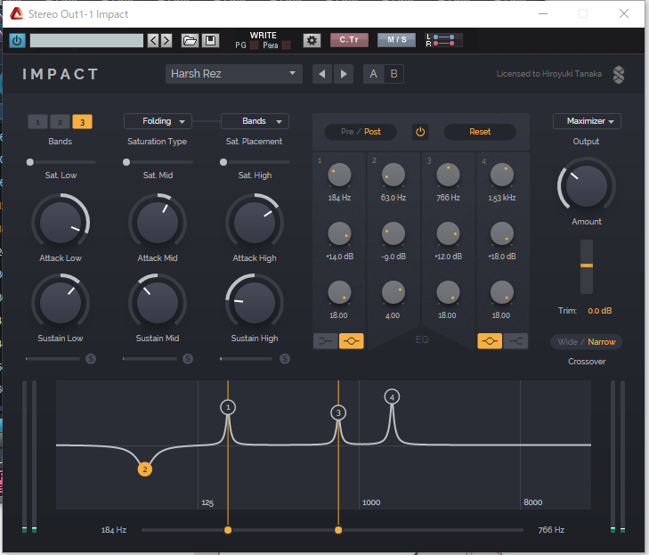
Task: Toggle EQ Pre / Post switch
Action: point(361,132)
